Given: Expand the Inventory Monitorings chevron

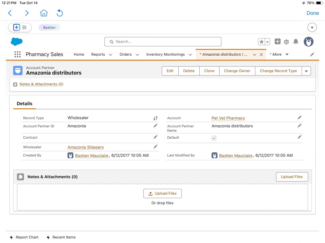Looking at the screenshot, I should tap(190, 54).
